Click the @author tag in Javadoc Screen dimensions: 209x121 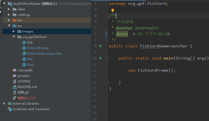tap(124, 28)
